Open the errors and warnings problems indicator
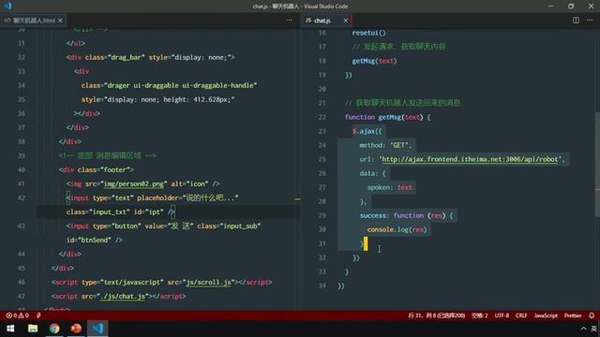This screenshot has height=337, width=600. coord(18,315)
